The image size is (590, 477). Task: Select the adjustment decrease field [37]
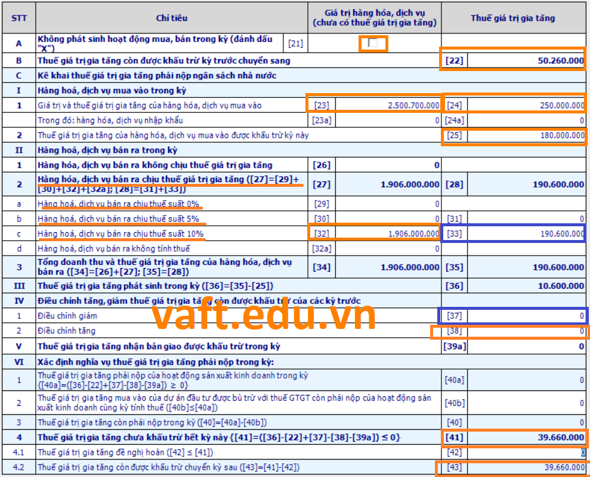(x=526, y=315)
